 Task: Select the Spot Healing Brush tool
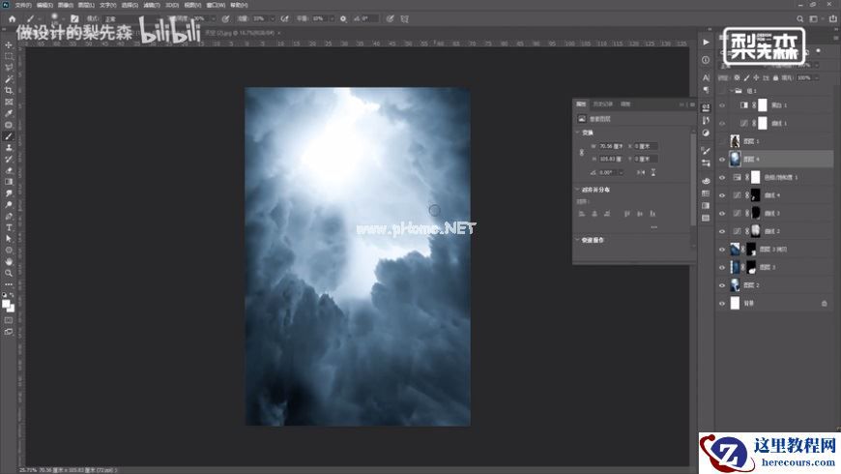click(x=9, y=125)
